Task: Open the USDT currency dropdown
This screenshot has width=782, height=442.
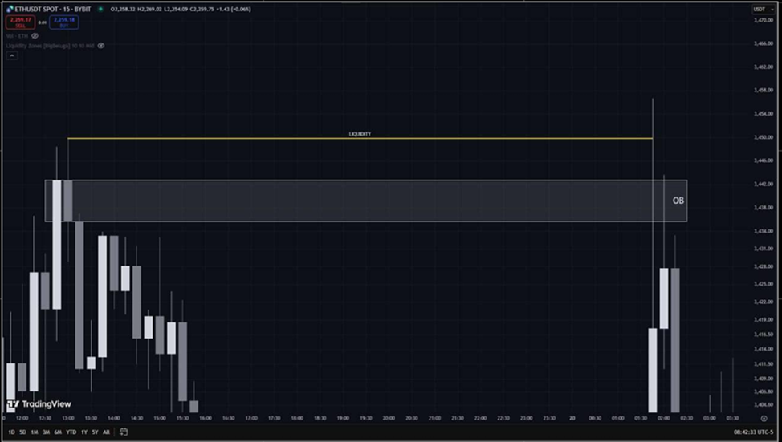Action: (x=760, y=9)
